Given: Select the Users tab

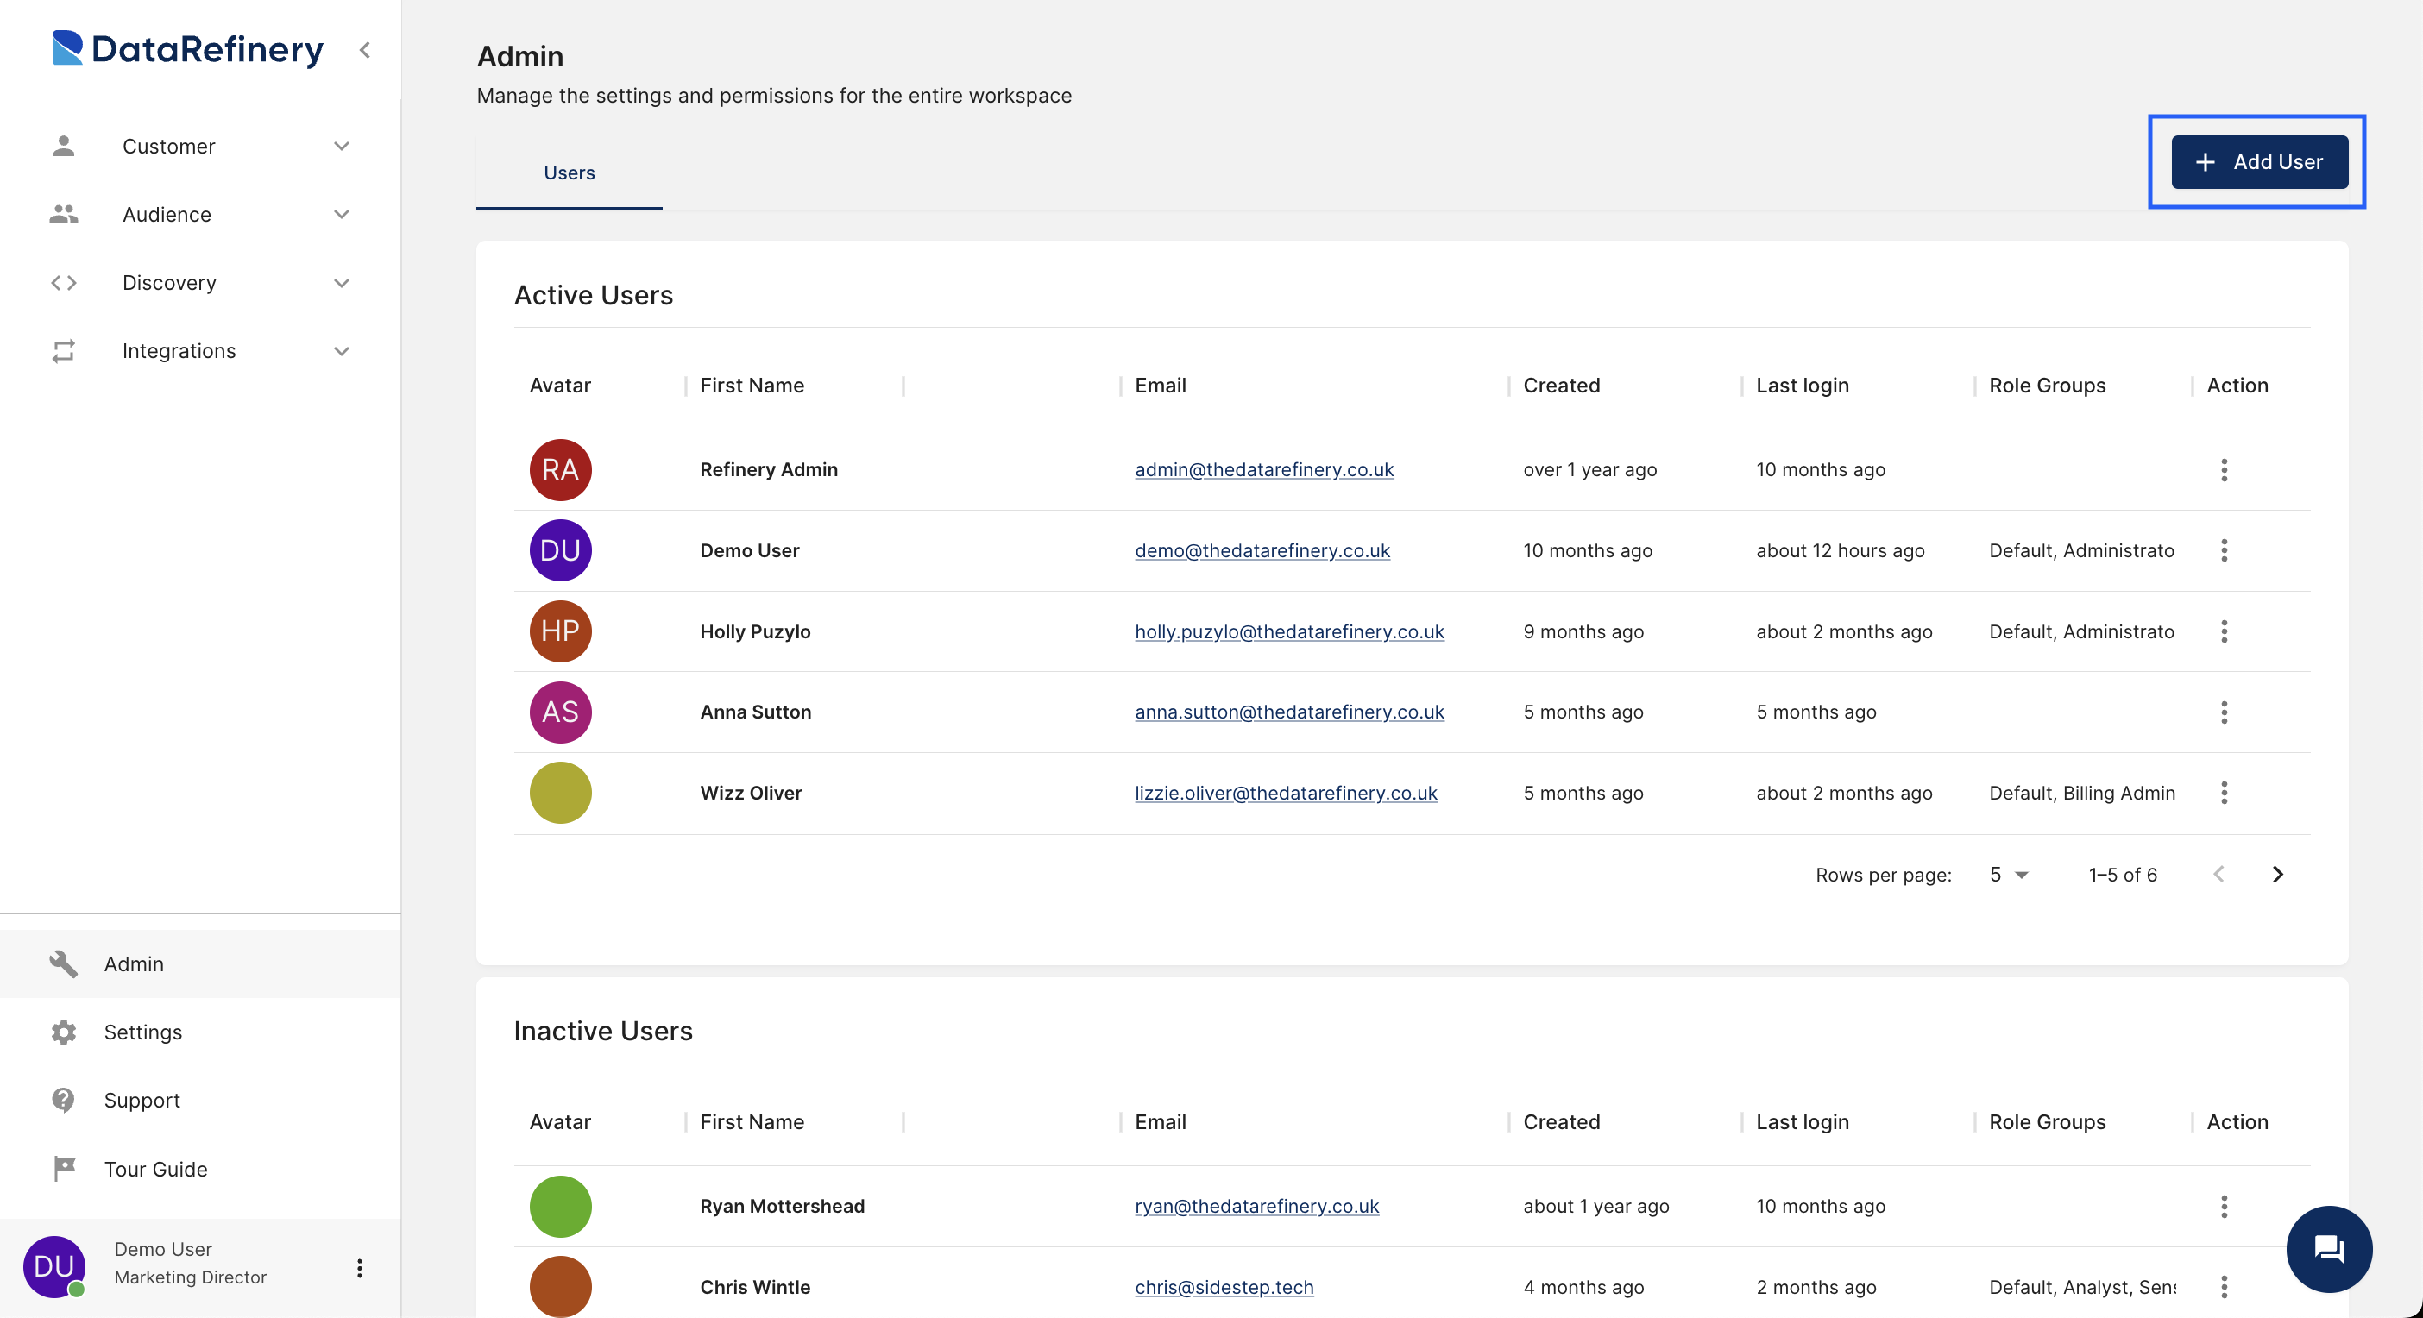Looking at the screenshot, I should click(568, 172).
